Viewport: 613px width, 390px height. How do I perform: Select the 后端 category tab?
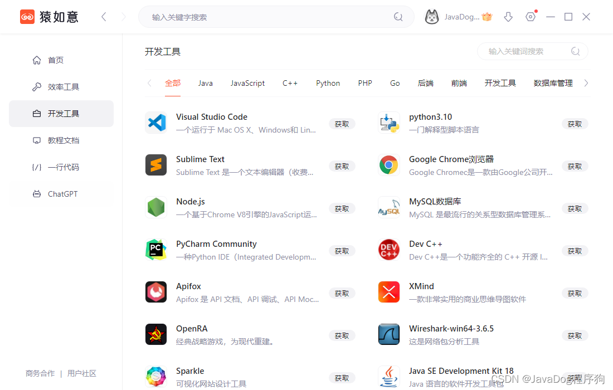click(x=425, y=83)
